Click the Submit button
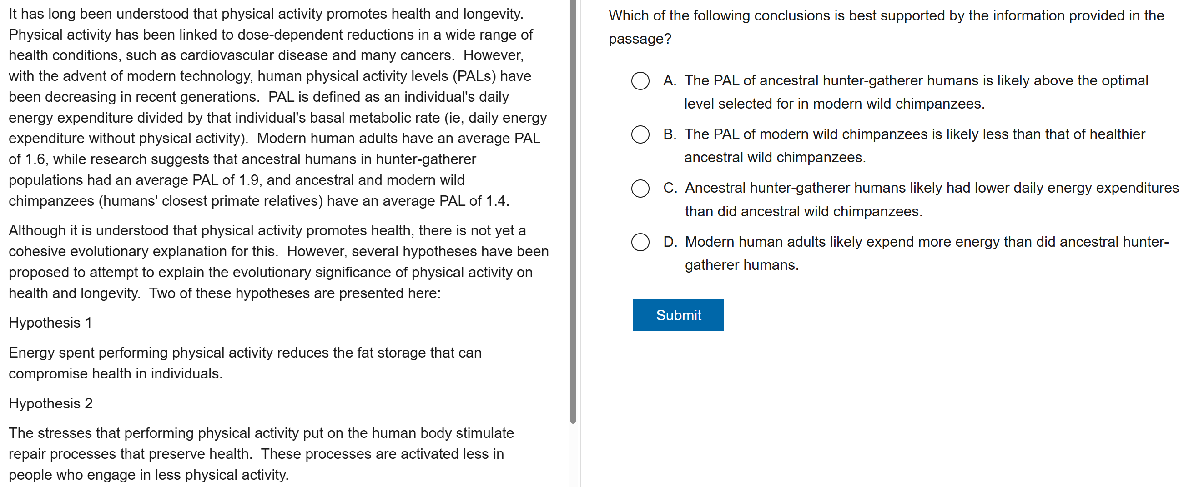This screenshot has height=487, width=1189. tap(678, 315)
